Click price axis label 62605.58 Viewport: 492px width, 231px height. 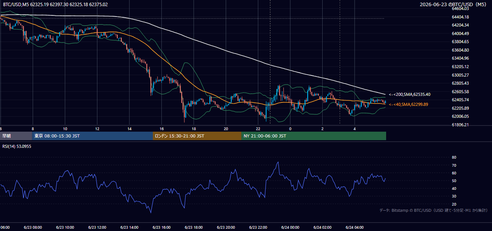click(460, 92)
